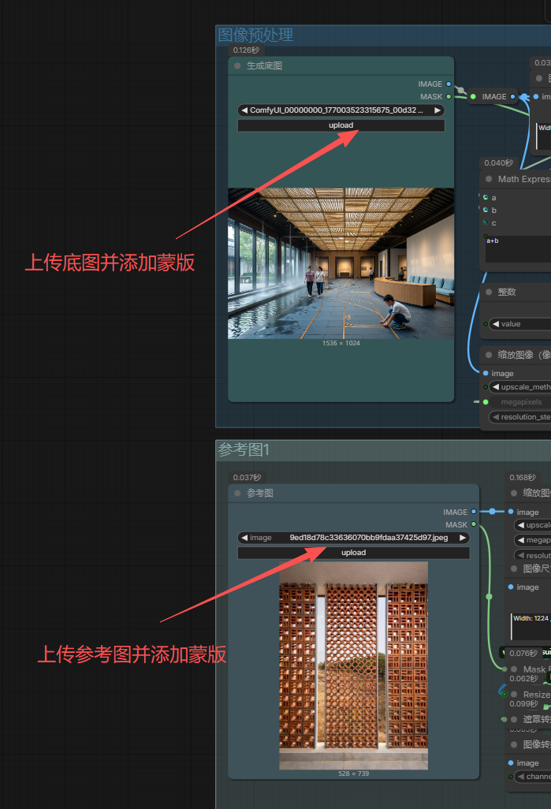Select museum interior preview in 生成底图
Viewport: 551px width, 809px height.
pos(341,263)
